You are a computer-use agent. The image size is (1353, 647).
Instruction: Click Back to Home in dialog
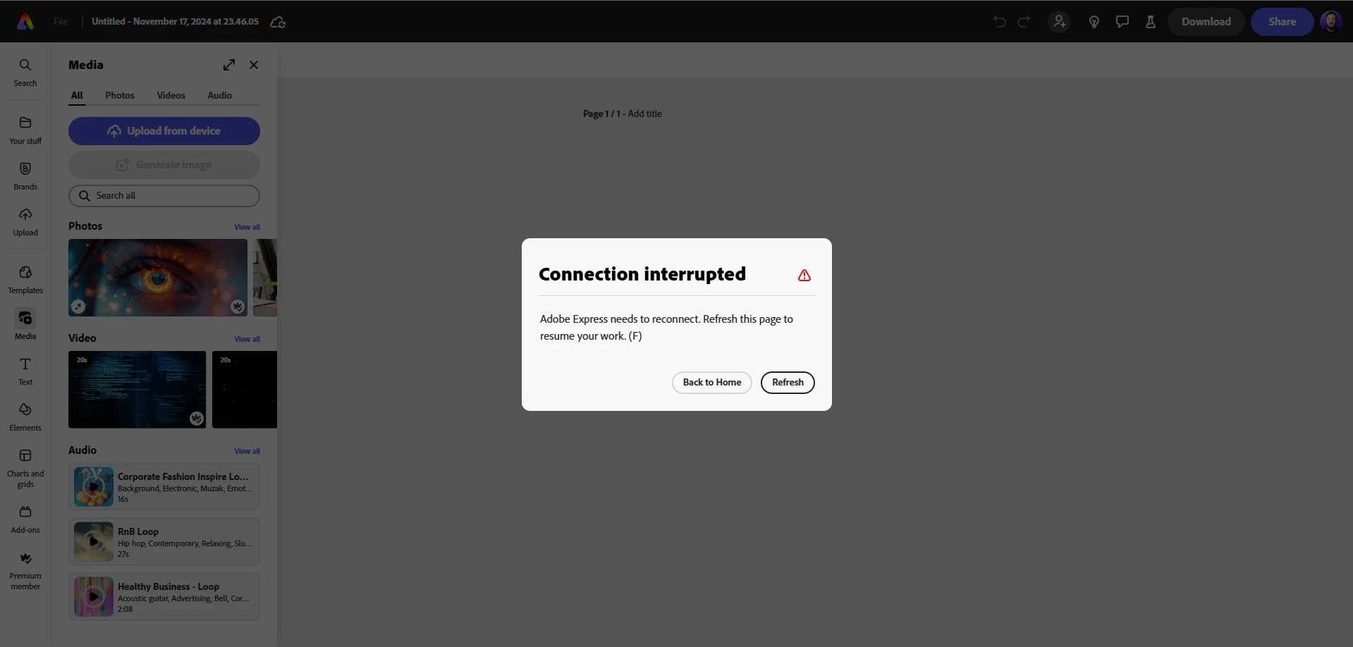pyautogui.click(x=712, y=382)
